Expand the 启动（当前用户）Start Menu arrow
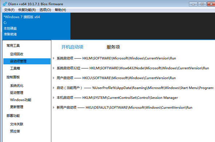 tap(53, 88)
